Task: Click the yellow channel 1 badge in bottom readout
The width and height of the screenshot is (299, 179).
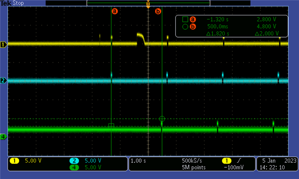Action: 14,161
